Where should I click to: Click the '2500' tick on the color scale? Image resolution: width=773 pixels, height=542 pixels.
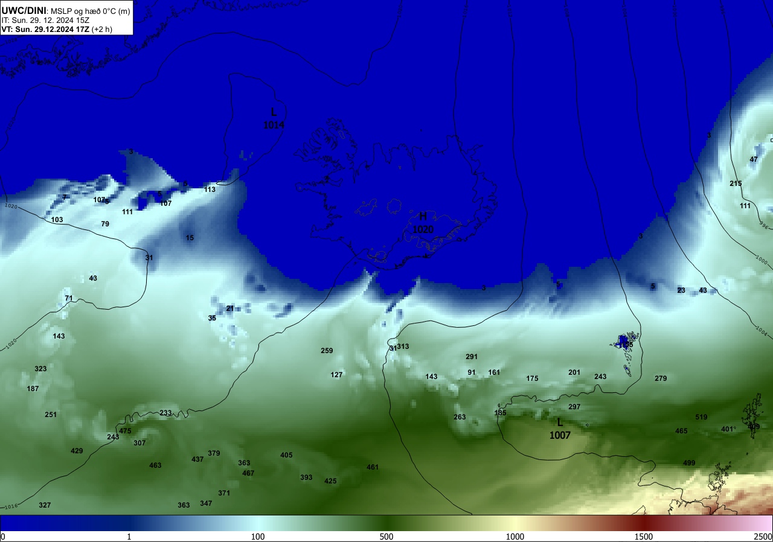point(763,537)
